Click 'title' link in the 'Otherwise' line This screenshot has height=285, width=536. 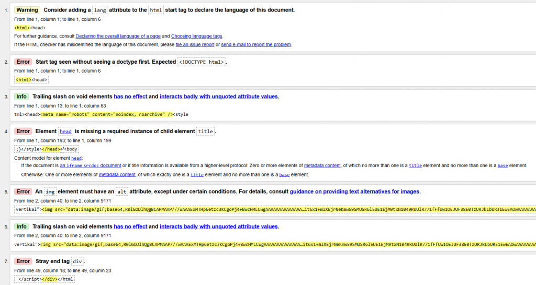tap(197, 174)
